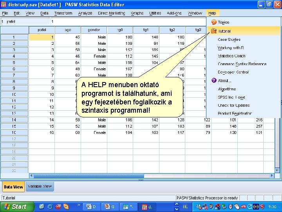Viewport: 282px width, 212px height.
Task: Open the Utilities menu
Action: point(155,13)
